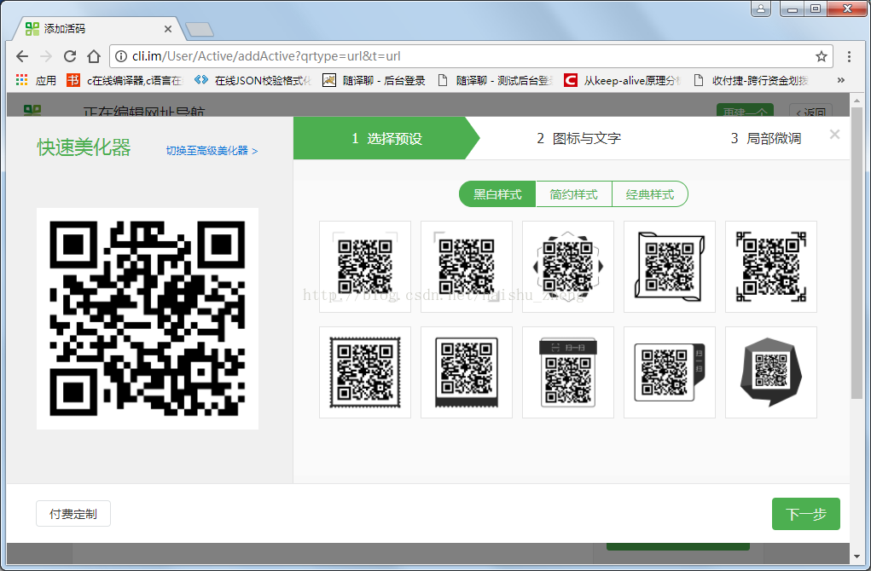Screen dimensions: 871x571
Task: Choose the pixel-corner frame QR preset
Action: pyautogui.click(x=771, y=267)
